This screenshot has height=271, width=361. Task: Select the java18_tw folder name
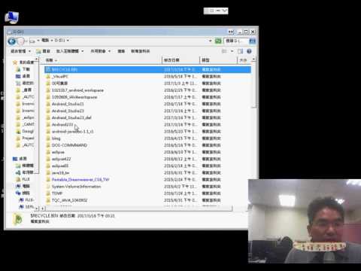(60, 173)
